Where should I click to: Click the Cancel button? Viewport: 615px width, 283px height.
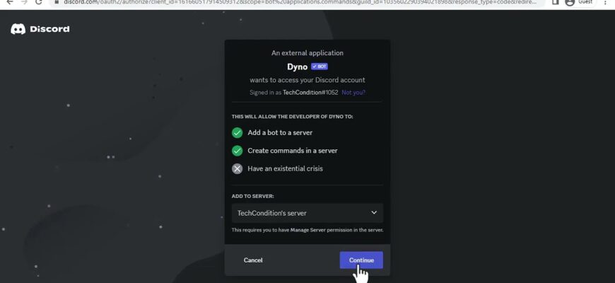253,260
